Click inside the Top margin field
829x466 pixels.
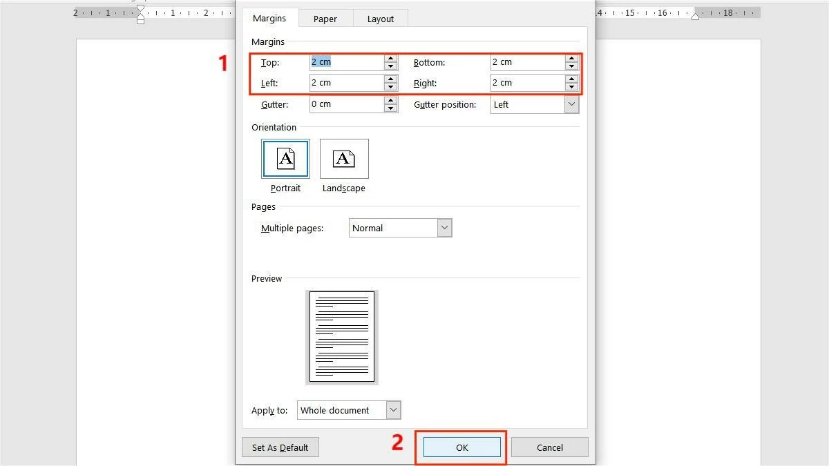pyautogui.click(x=345, y=61)
